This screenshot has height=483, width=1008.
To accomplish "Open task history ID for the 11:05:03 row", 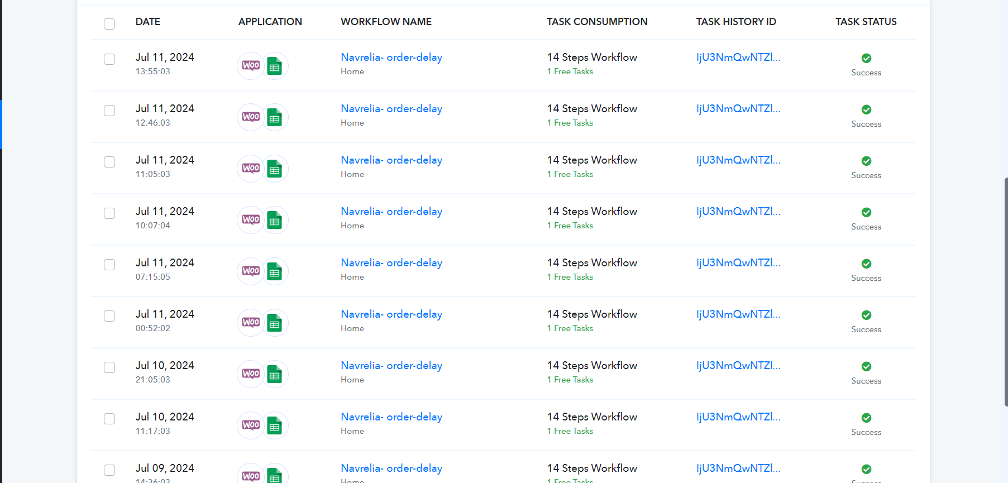I will point(738,160).
